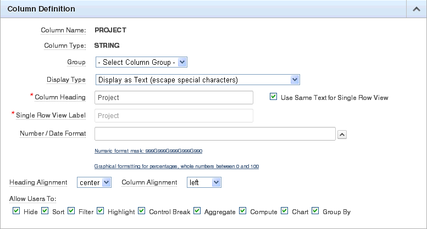The image size is (427, 229).
Task: Click the Numeric format mask link
Action: [151, 150]
